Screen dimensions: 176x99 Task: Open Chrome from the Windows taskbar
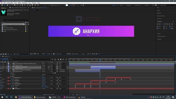point(16,97)
